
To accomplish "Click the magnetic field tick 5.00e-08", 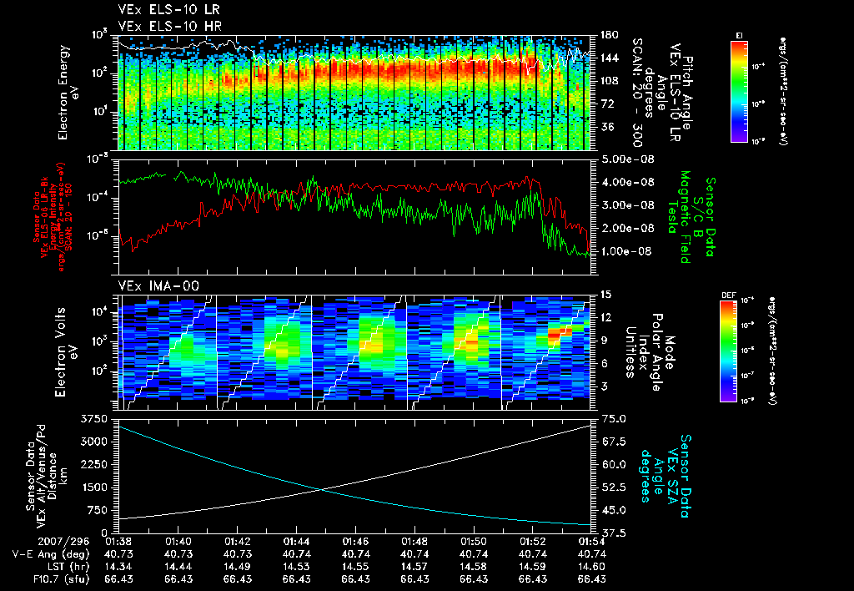I will pyautogui.click(x=626, y=159).
